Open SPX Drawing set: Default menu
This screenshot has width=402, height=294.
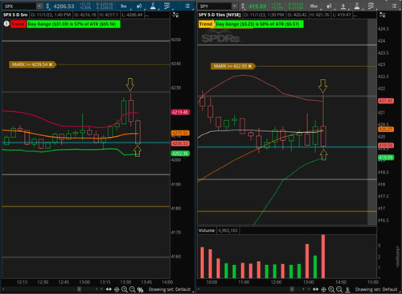click(170, 289)
